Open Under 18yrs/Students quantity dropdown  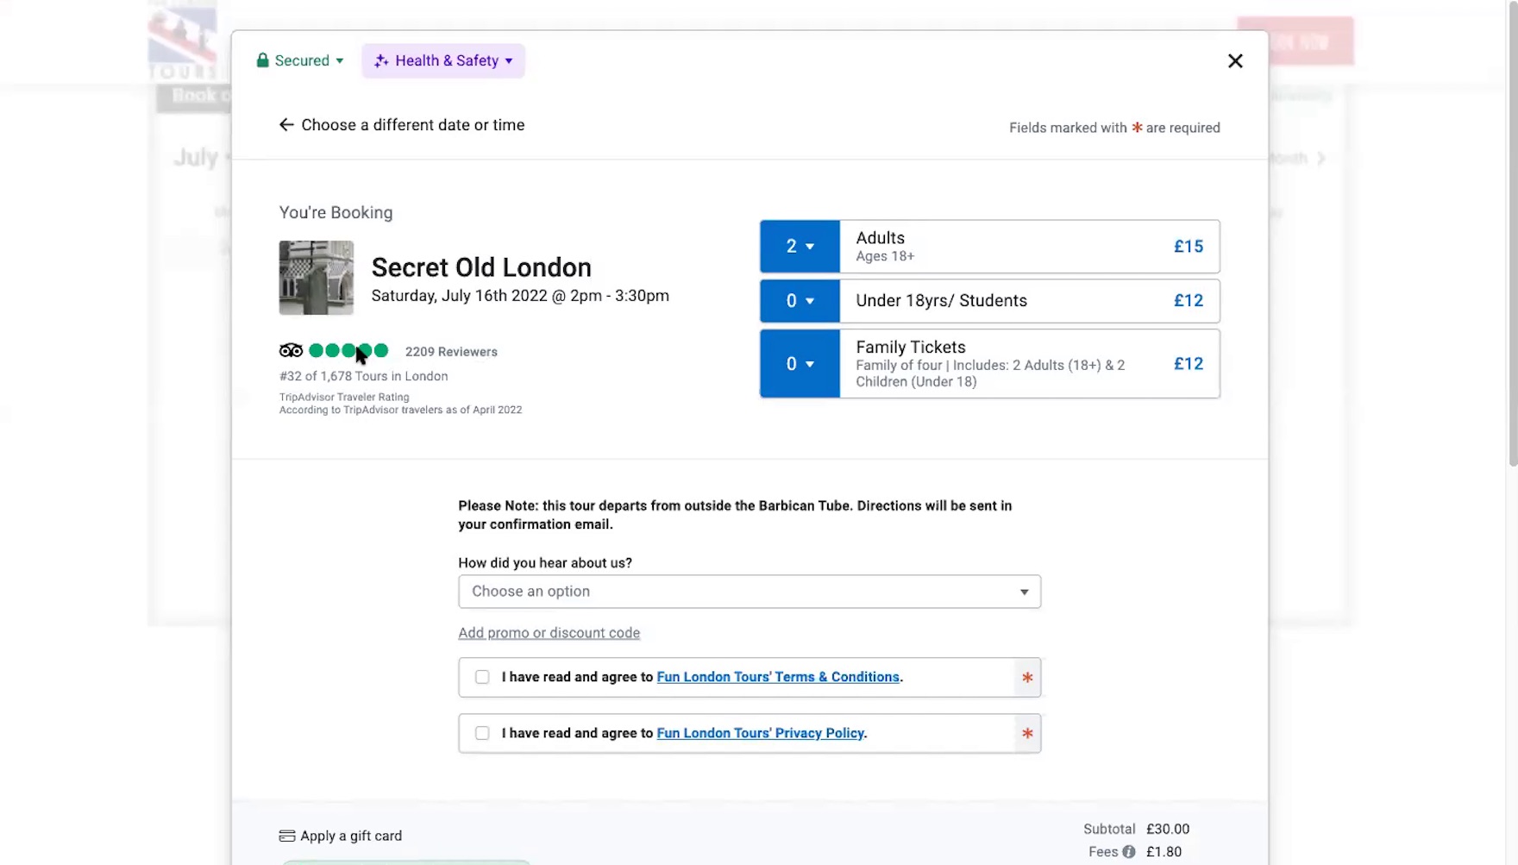[x=800, y=301]
